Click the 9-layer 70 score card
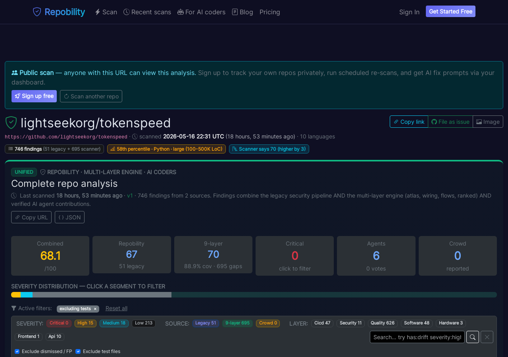Viewport: 508px width, 357px height. (213, 255)
